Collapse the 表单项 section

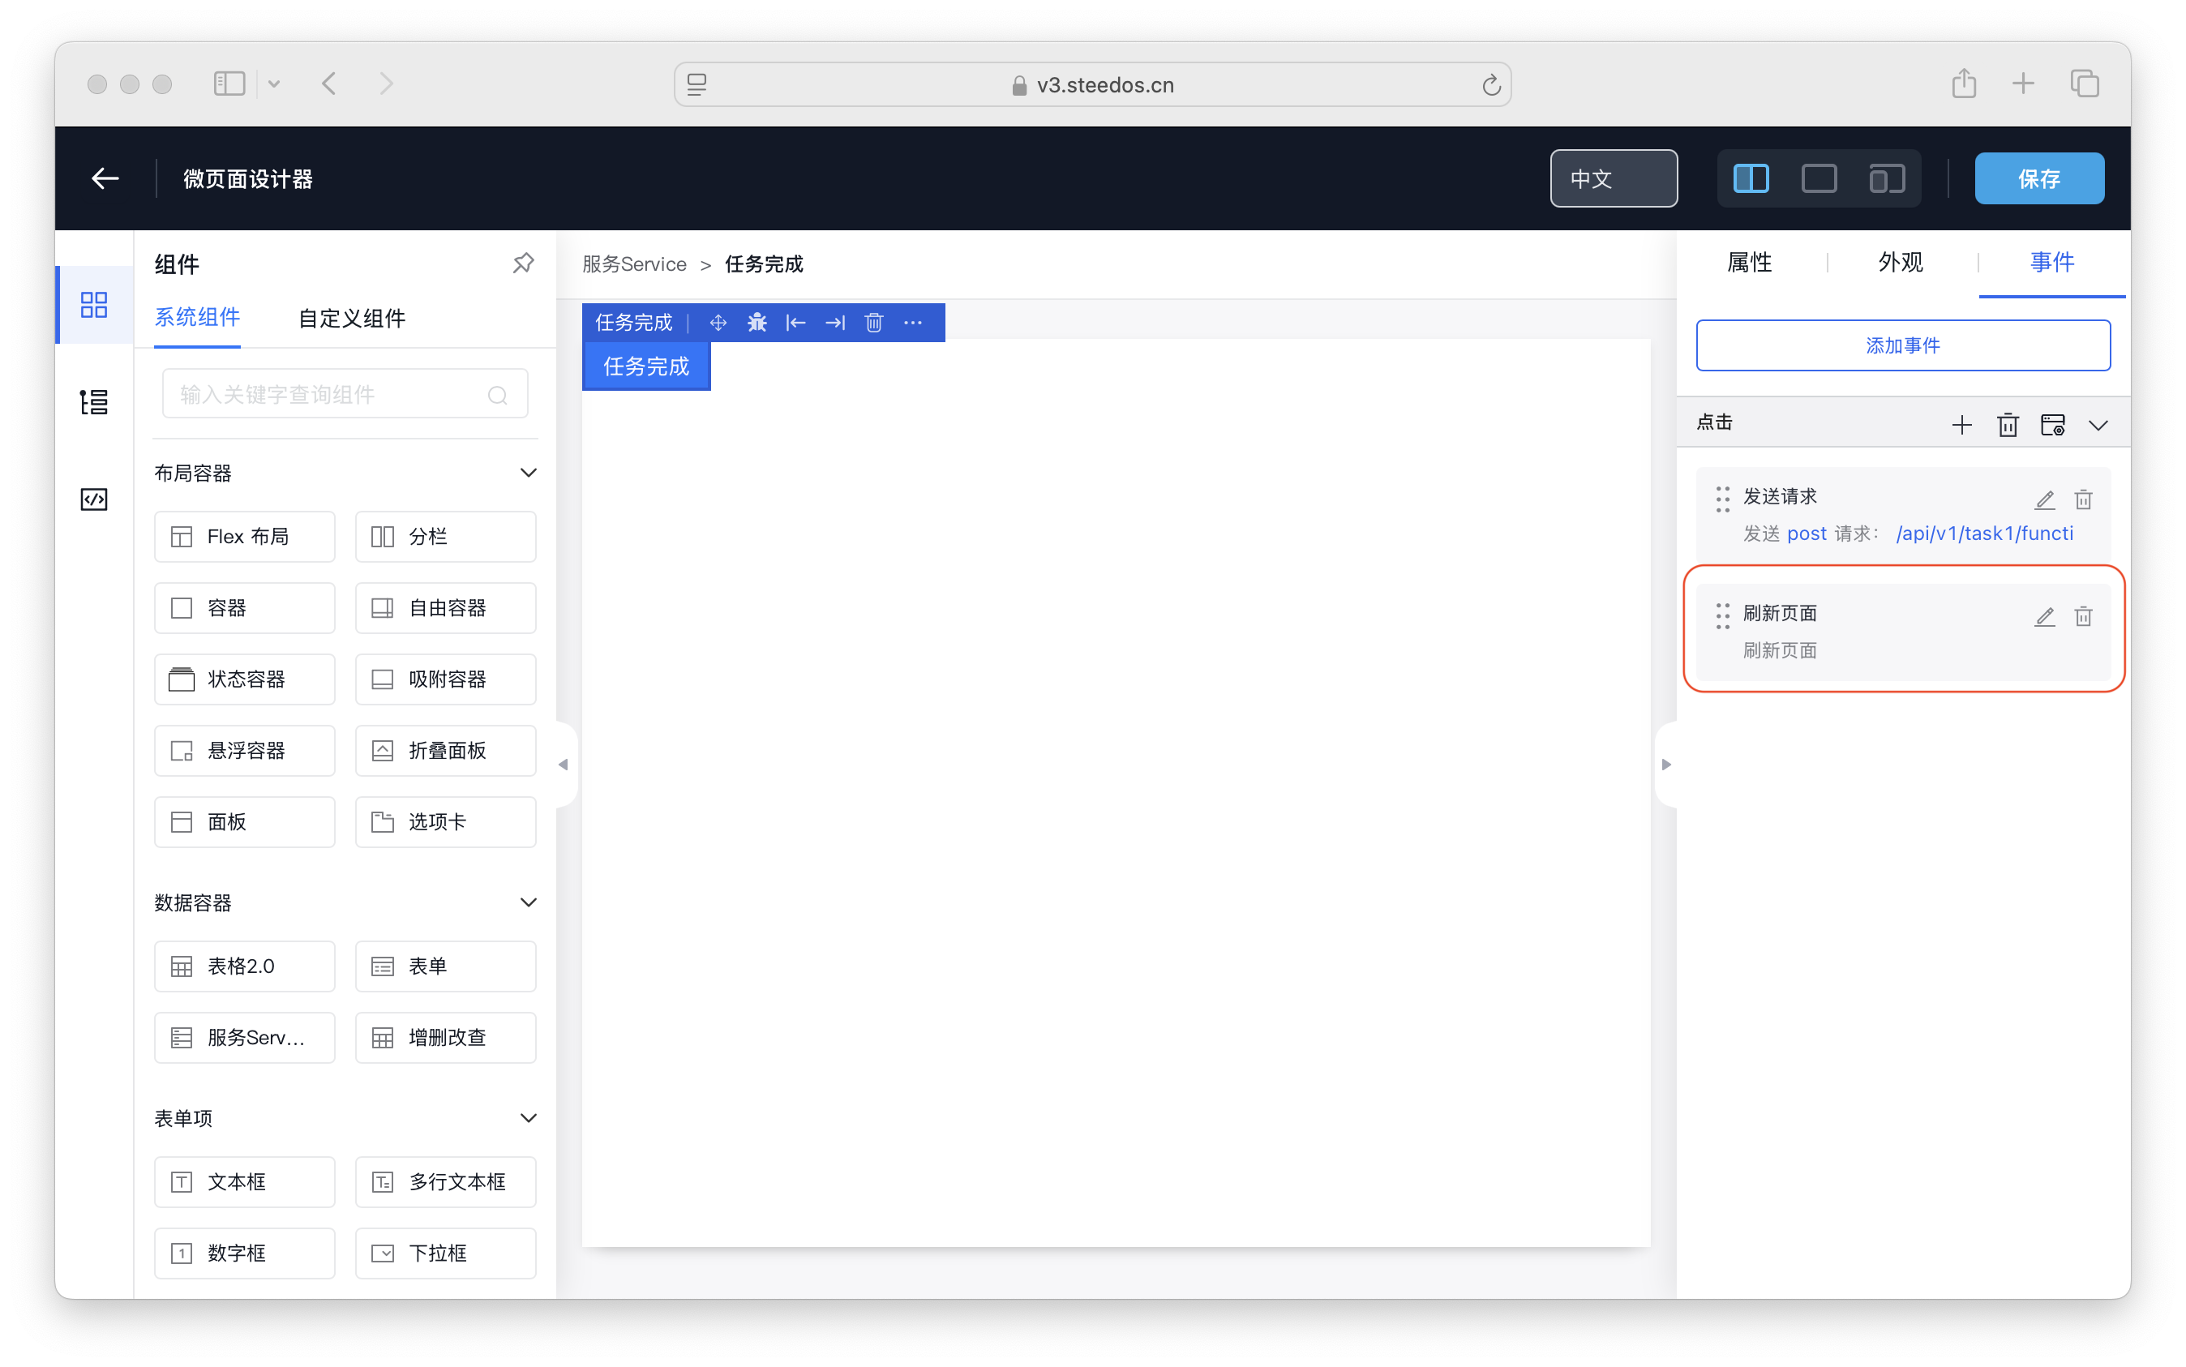(529, 1118)
